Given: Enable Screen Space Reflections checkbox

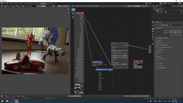Looking at the screenshot, I should point(157,47).
